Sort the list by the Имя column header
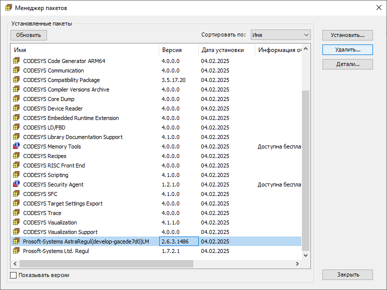Viewport: 387px width, 290px height. (x=84, y=50)
